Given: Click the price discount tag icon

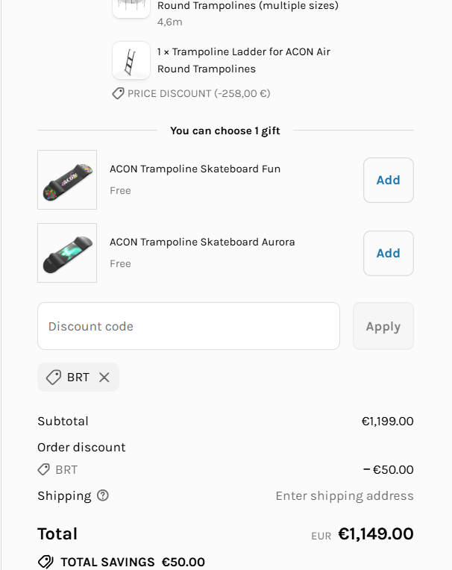Looking at the screenshot, I should [118, 94].
